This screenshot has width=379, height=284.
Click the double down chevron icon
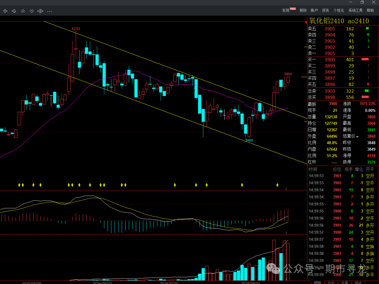(32, 11)
